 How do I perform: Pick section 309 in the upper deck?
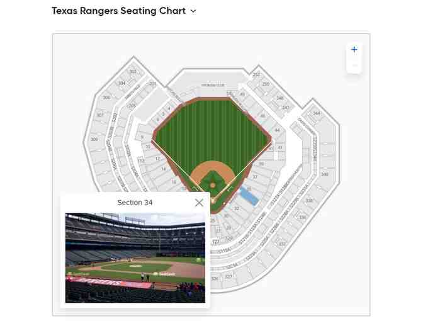point(94,139)
